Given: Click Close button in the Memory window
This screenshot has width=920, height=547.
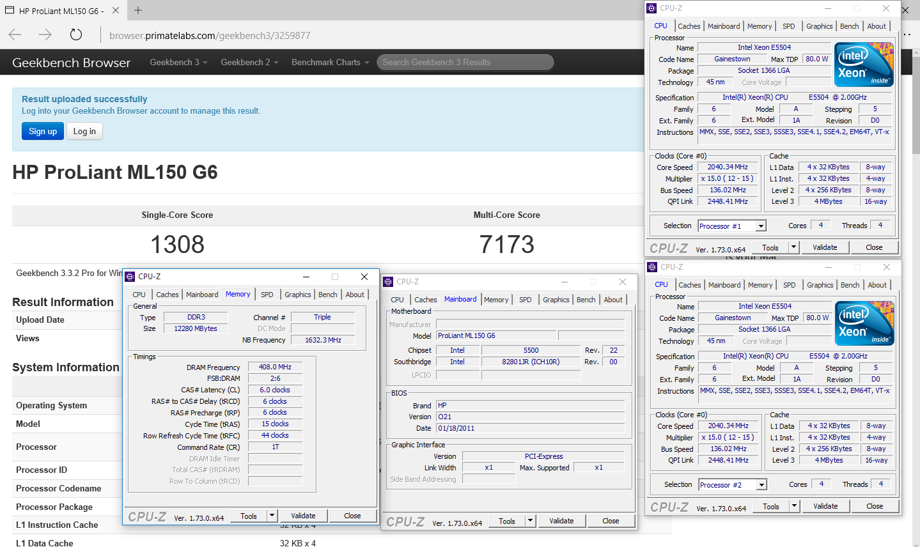Looking at the screenshot, I should coord(352,516).
